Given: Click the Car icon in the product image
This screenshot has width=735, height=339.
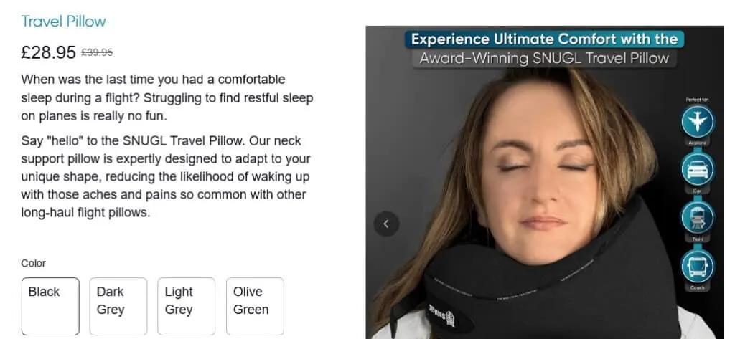Looking at the screenshot, I should [698, 169].
